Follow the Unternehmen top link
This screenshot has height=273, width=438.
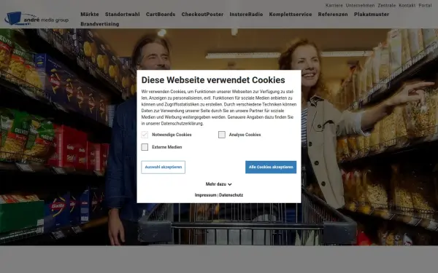360,5
